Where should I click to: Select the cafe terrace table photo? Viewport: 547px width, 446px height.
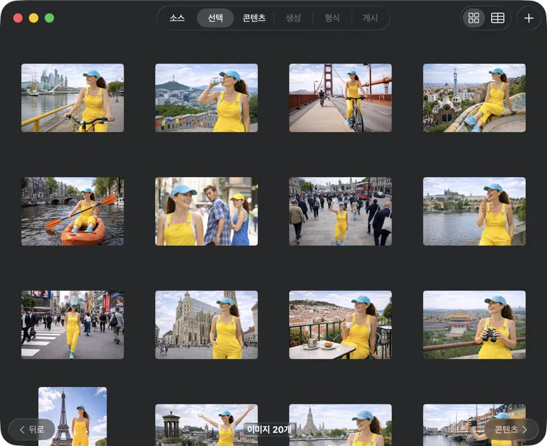coord(340,325)
